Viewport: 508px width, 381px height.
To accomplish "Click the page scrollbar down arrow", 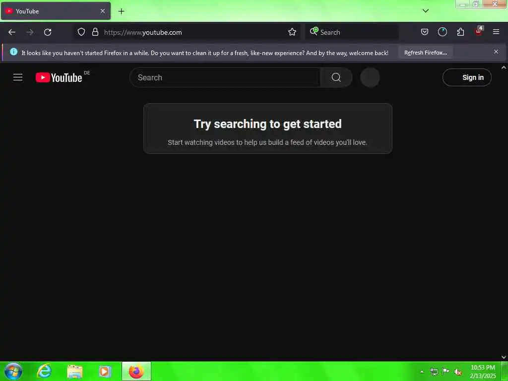I will (x=504, y=357).
